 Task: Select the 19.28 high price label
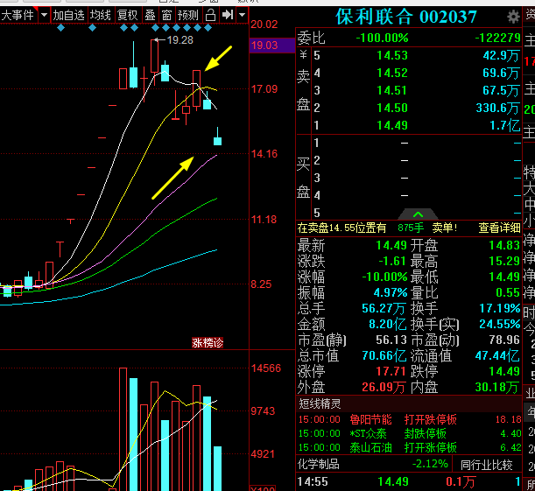tap(180, 40)
